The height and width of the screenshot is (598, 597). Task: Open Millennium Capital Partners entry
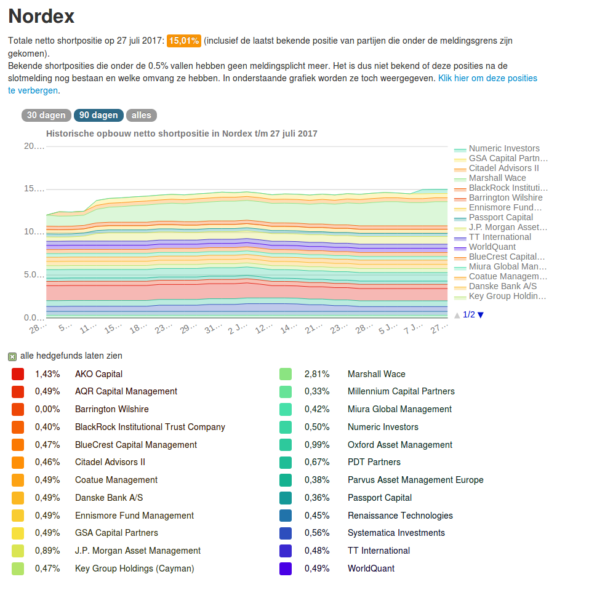[x=401, y=391]
